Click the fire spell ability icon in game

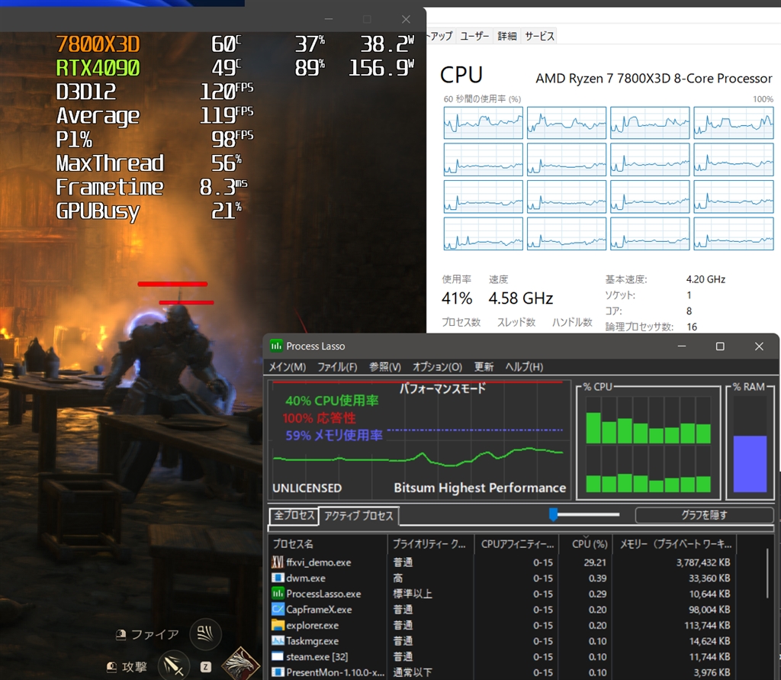point(205,633)
